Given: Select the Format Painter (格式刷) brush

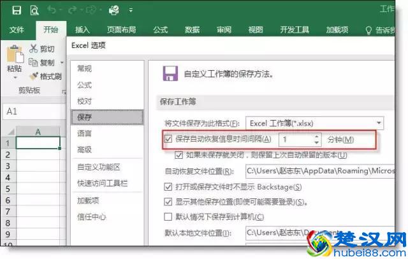Looking at the screenshot, I should 34,76.
